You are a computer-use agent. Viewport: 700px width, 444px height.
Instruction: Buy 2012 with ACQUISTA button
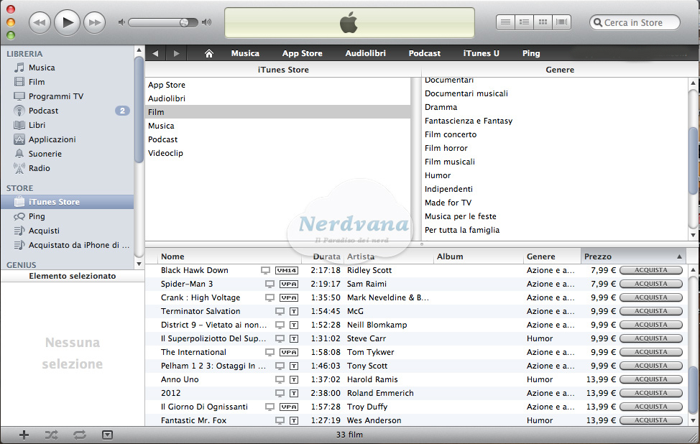tap(651, 393)
